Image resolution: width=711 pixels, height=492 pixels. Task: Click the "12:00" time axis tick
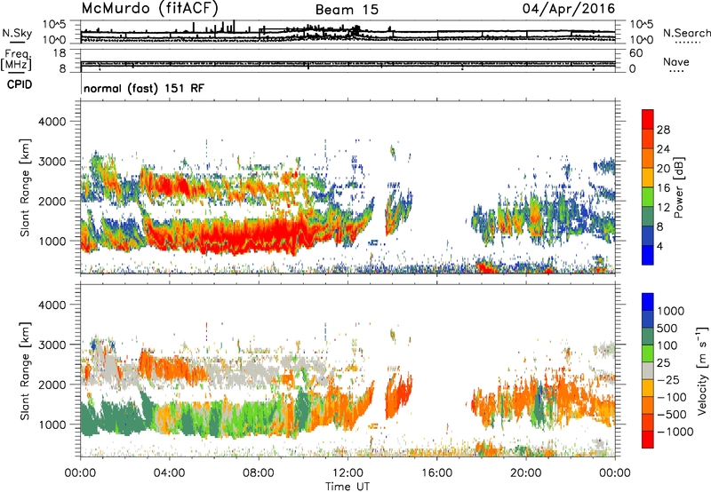tap(348, 473)
